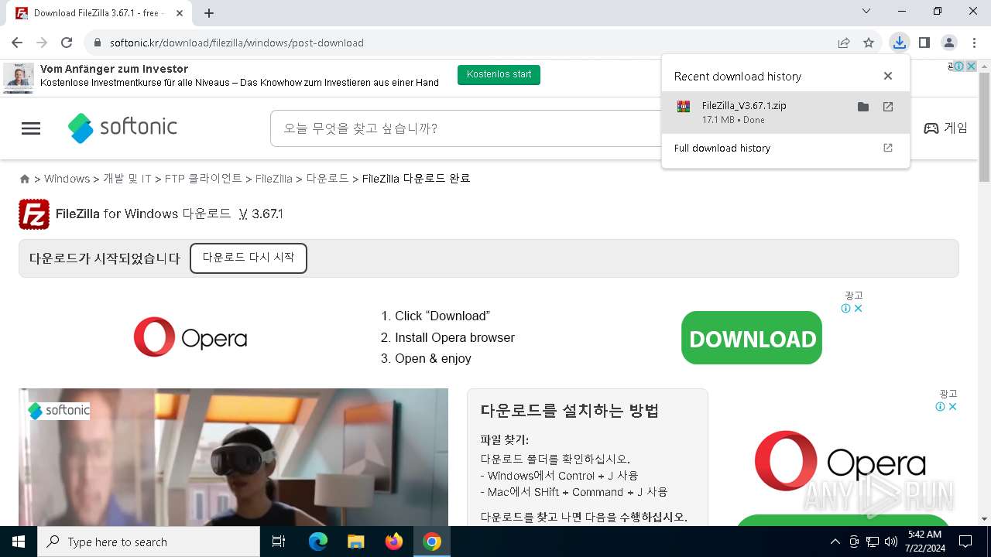Launch Microsoft Edge from taskbar
The image size is (991, 557).
pos(318,542)
